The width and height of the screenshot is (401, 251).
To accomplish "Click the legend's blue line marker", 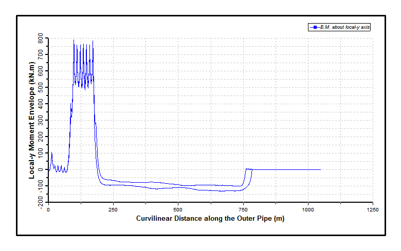I will 313,27.
